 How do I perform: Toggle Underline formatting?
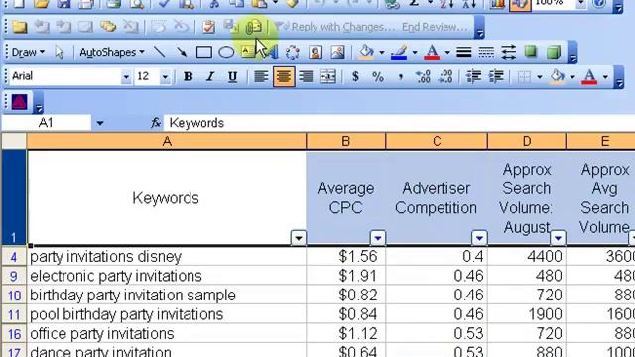[x=232, y=76]
